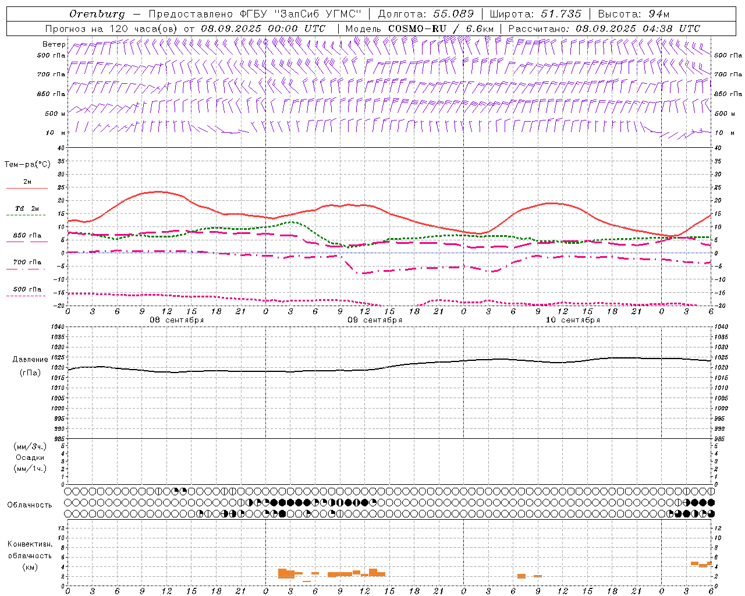Click the "Долгота: 55.089" longitude value

426,14
